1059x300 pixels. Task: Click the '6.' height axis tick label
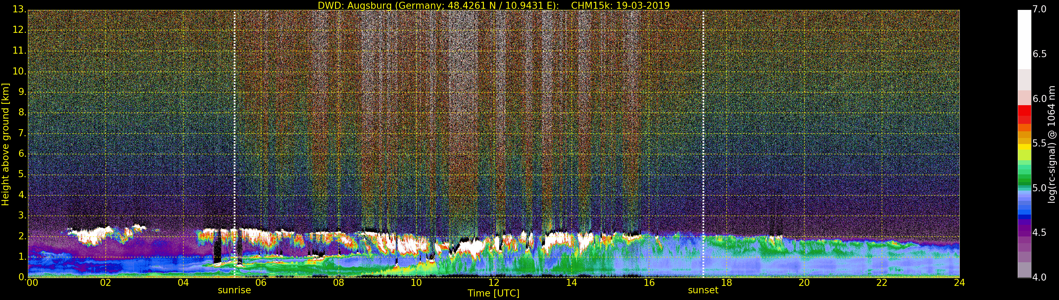click(22, 153)
